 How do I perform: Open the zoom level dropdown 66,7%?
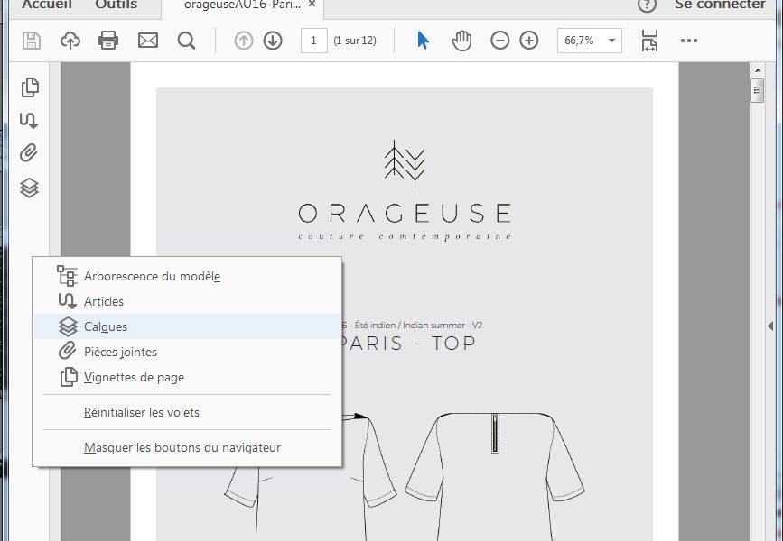[589, 41]
